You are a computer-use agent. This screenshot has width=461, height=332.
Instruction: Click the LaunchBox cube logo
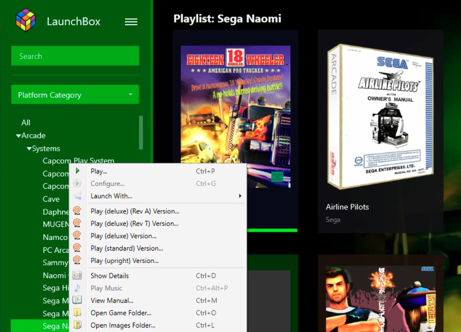tap(25, 20)
